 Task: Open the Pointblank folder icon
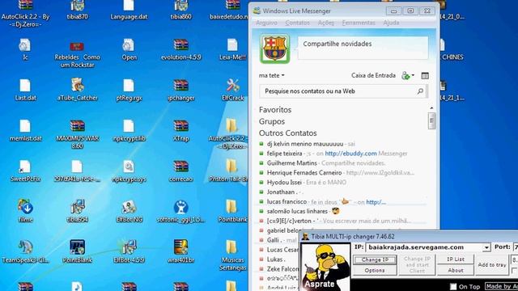[x=232, y=211]
